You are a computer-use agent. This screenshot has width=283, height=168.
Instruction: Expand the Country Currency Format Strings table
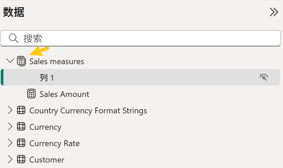[10, 110]
